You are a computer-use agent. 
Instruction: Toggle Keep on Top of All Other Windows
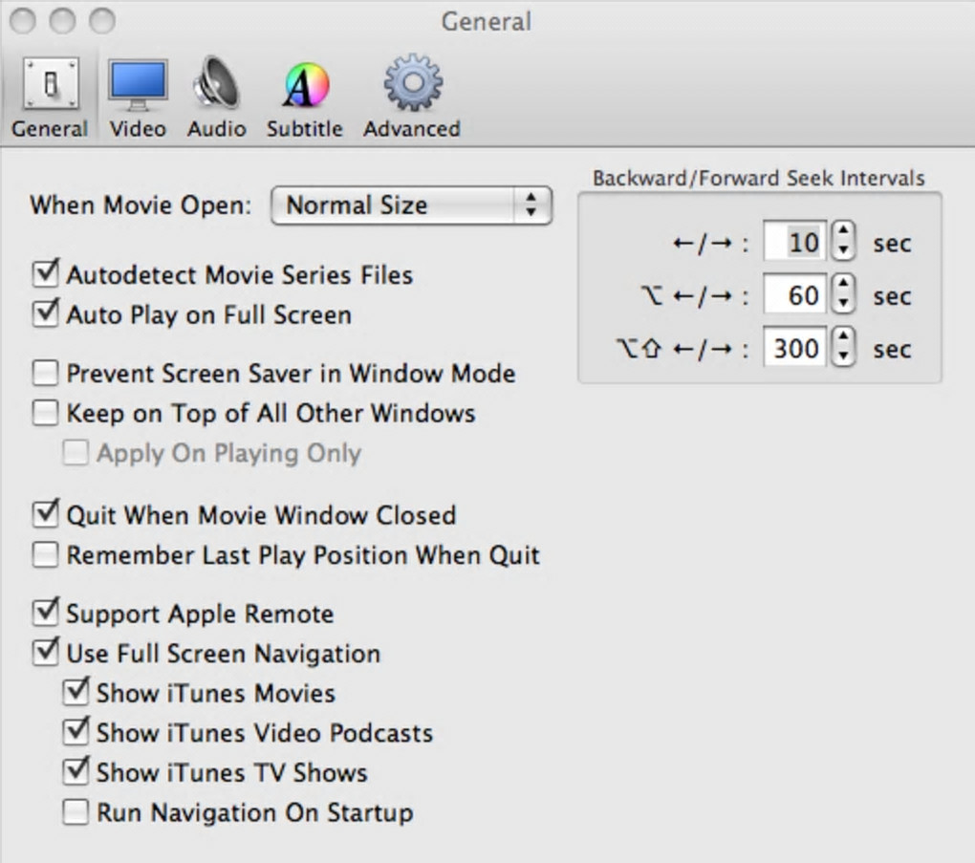(46, 413)
